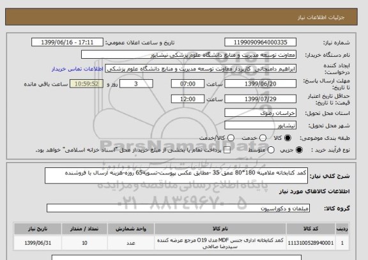This screenshot has width=368, height=260.
Task: Open the اطلاعات تماس خریدار link
Action: tap(77, 69)
